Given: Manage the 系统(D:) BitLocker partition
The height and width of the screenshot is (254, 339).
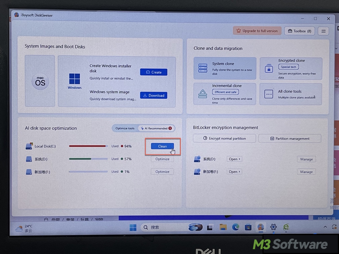Looking at the screenshot, I should pos(307,159).
